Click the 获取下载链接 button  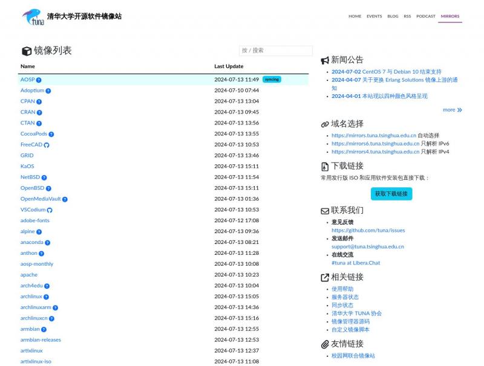coord(391,194)
